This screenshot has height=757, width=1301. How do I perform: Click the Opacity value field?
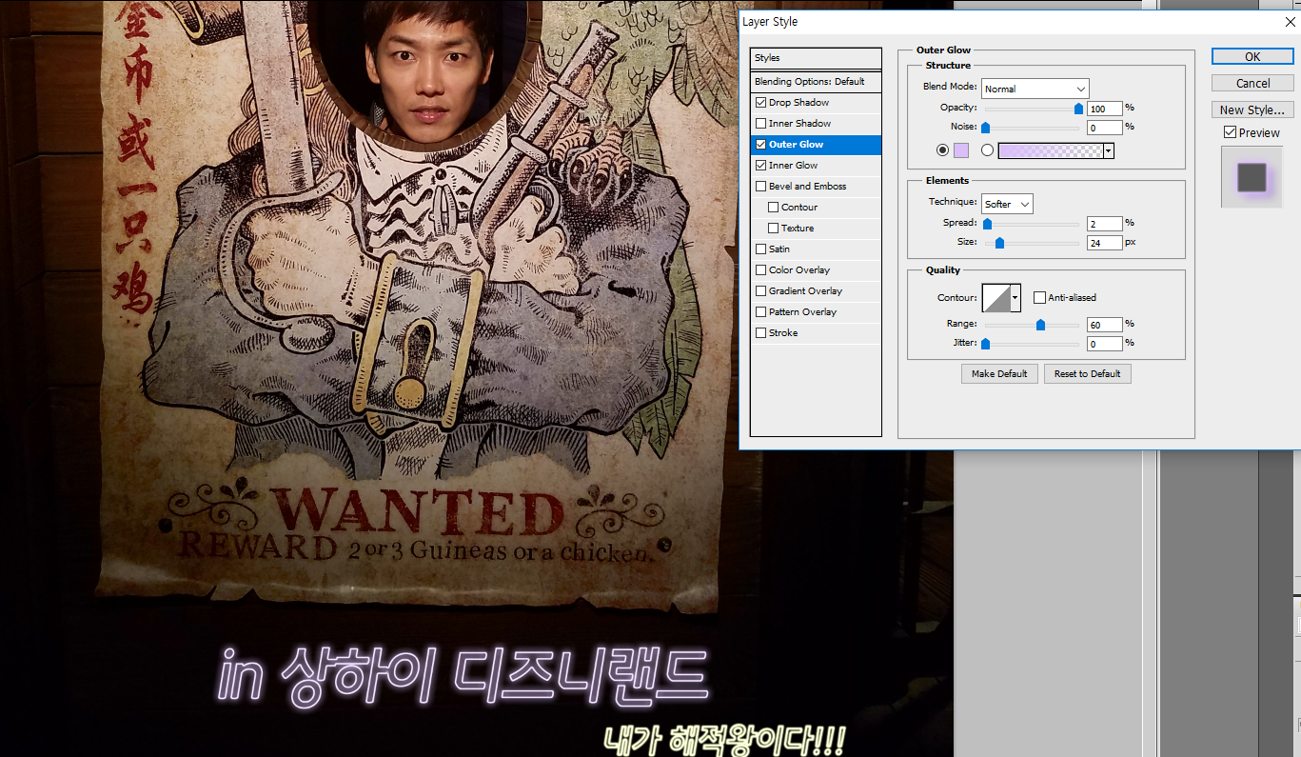tap(1104, 109)
